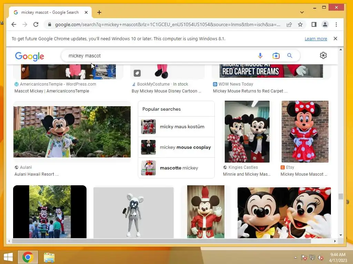The image size is (353, 264).
Task: Click the scroll up arrow of the page
Action: pyautogui.click(x=341, y=49)
